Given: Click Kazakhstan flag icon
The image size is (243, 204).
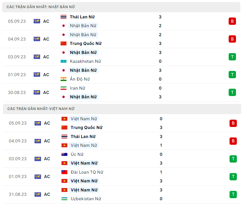Looking at the screenshot, I should point(64,61).
